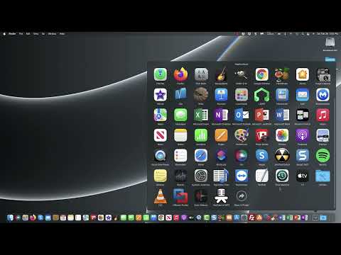Open the Edit menu

[28, 34]
